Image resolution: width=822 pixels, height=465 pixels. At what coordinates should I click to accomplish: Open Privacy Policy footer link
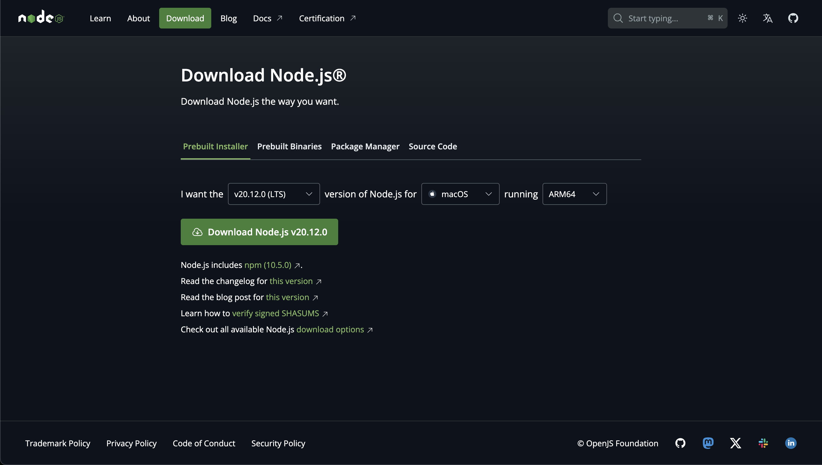pyautogui.click(x=131, y=443)
